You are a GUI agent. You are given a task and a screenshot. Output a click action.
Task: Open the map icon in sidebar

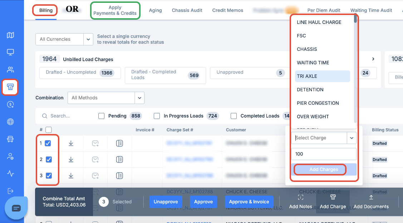(x=10, y=35)
